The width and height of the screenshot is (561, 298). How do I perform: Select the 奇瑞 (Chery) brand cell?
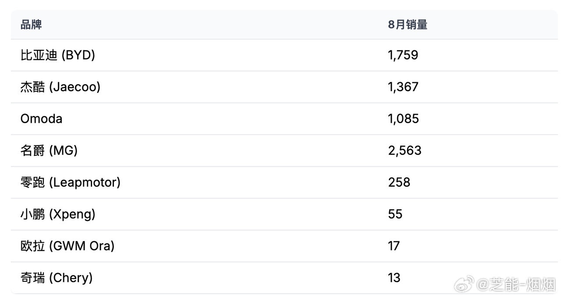(x=56, y=278)
